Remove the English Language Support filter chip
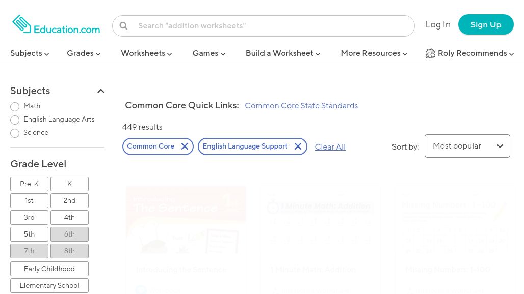 (298, 146)
